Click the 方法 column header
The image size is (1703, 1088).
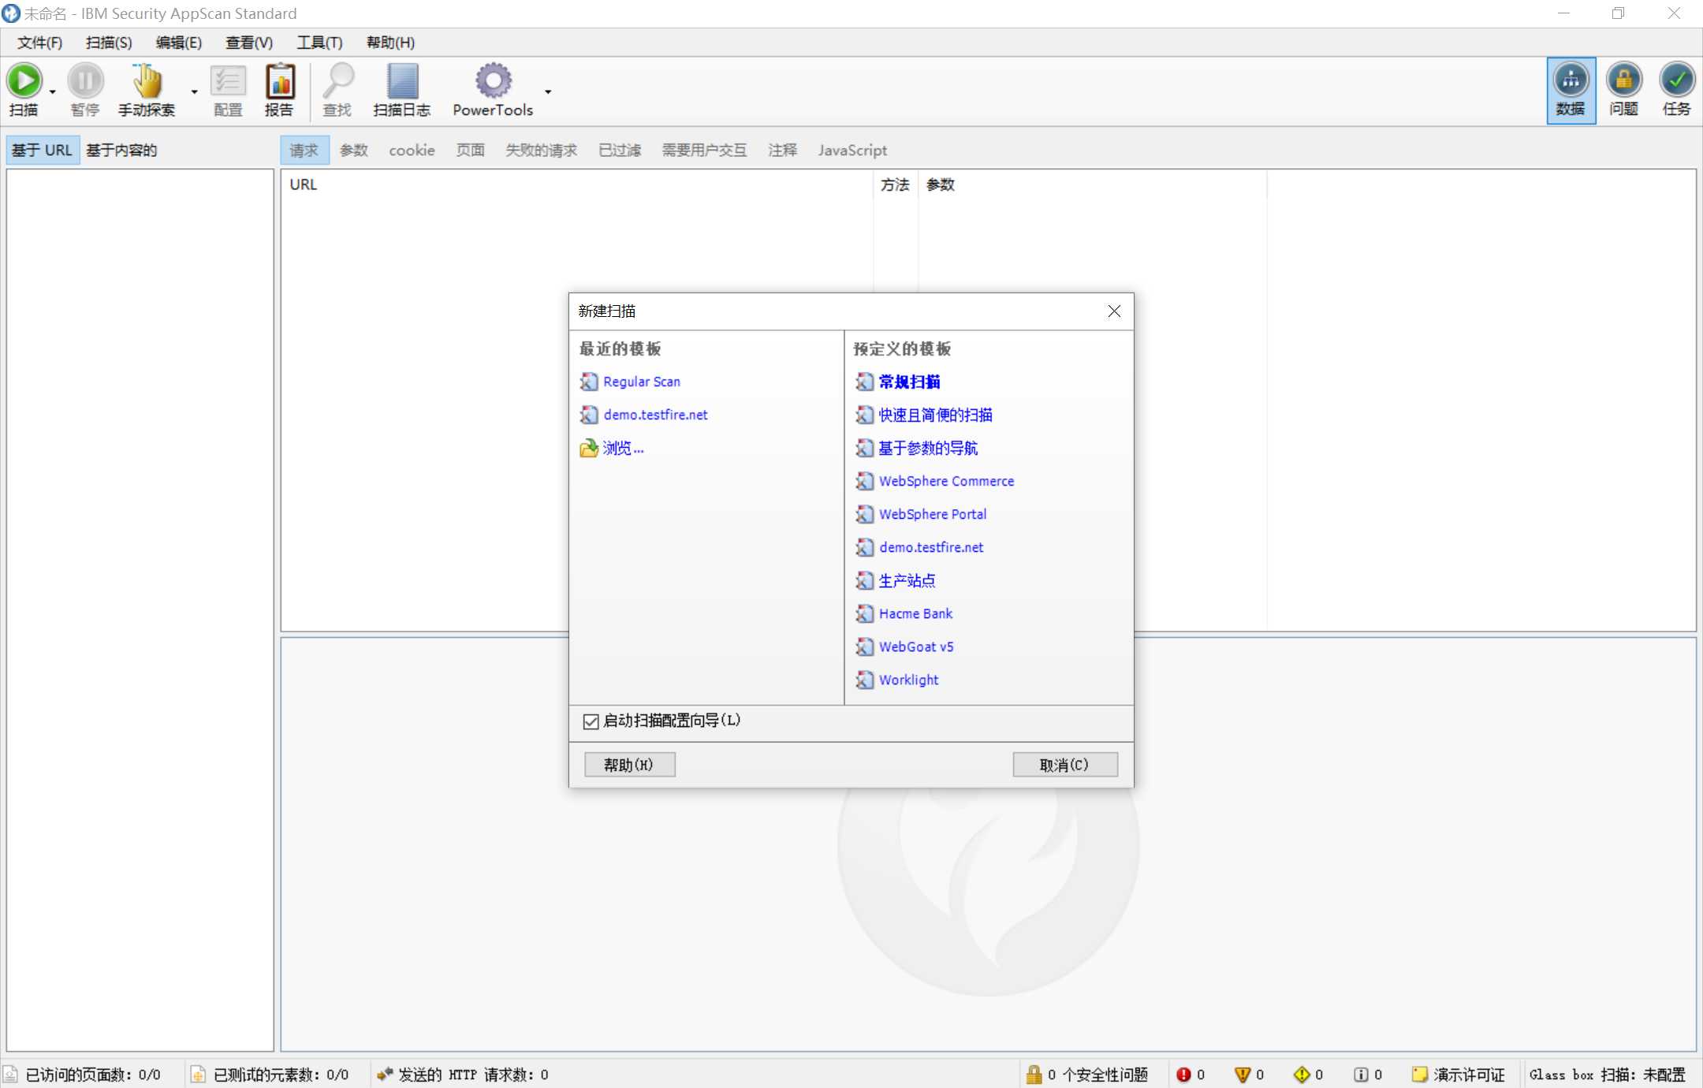tap(896, 184)
